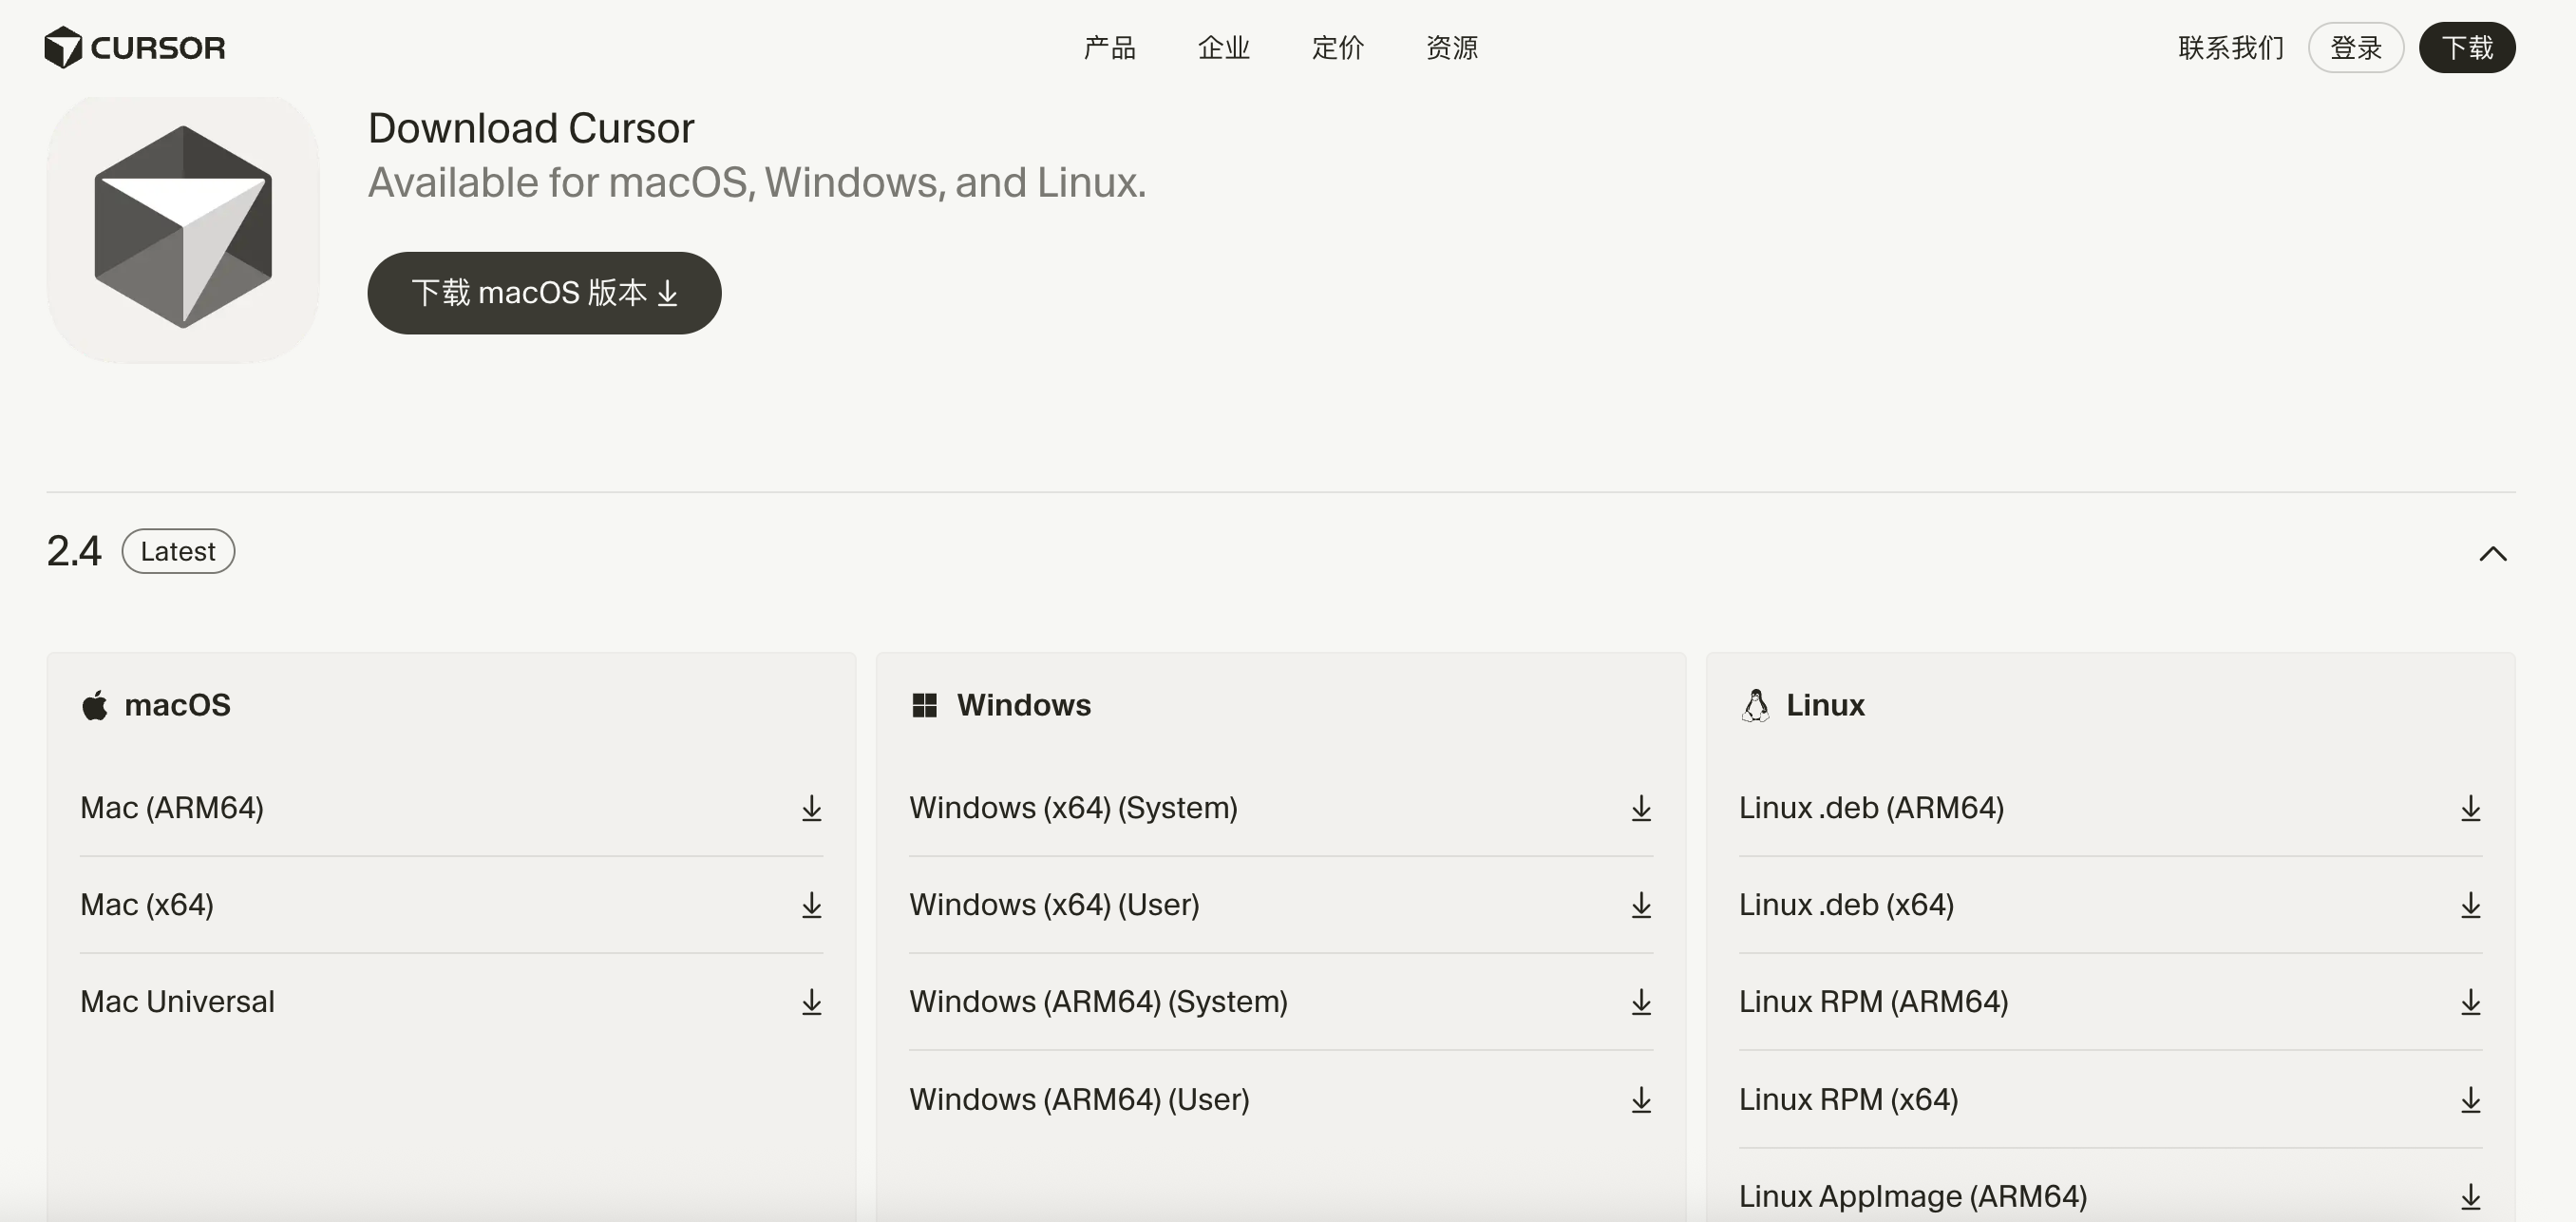Click the Cursor logo in header
Viewport: 2576px width, 1222px height.
135,47
